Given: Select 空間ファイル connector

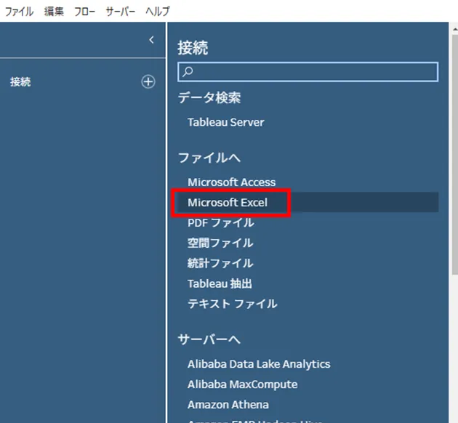Looking at the screenshot, I should (x=220, y=243).
